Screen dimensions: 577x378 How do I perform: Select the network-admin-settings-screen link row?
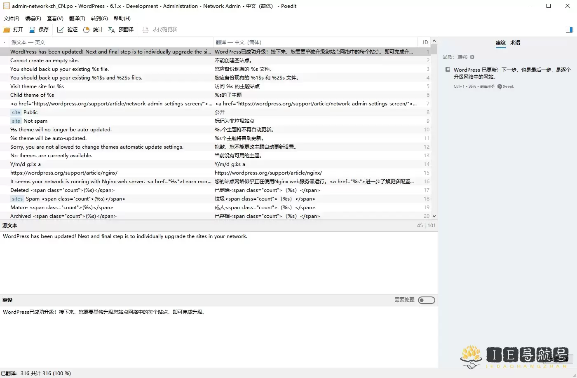coord(216,104)
